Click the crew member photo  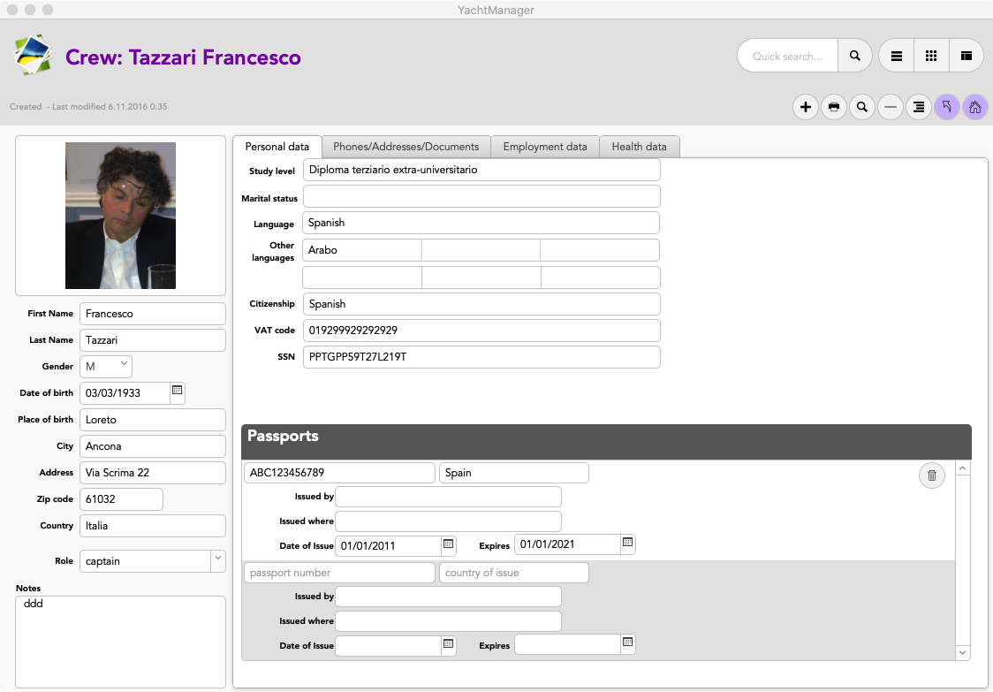click(120, 216)
